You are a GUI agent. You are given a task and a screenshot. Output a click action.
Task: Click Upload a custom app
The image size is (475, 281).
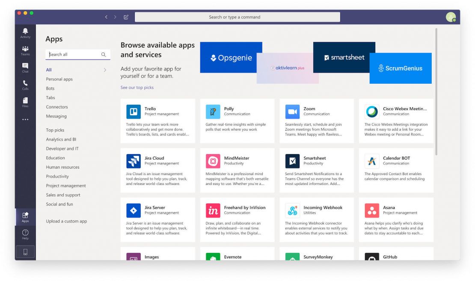tap(66, 221)
